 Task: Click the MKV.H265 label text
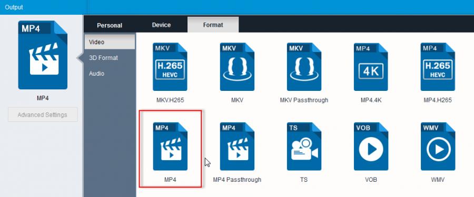(170, 100)
